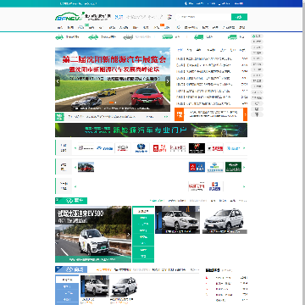This screenshot has height=305, width=305.
Task: Open silver crossover thumbnail in green section
Action: tap(225, 219)
